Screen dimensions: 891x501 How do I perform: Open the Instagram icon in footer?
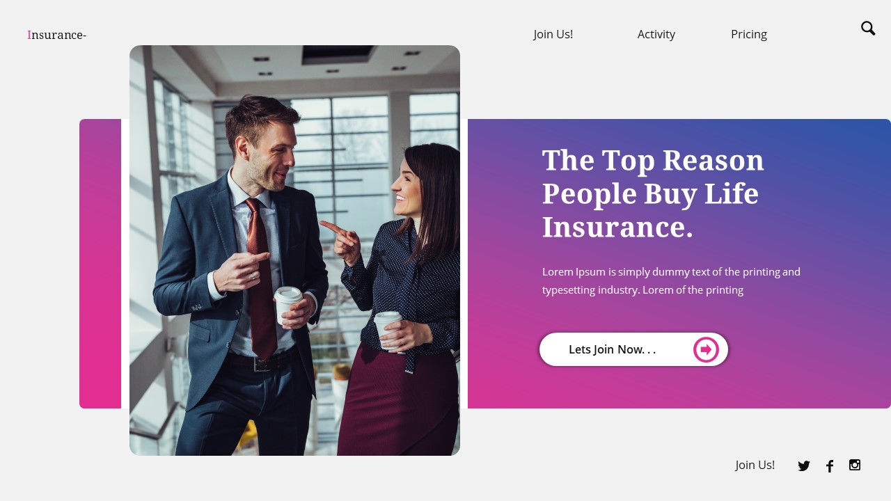click(855, 465)
